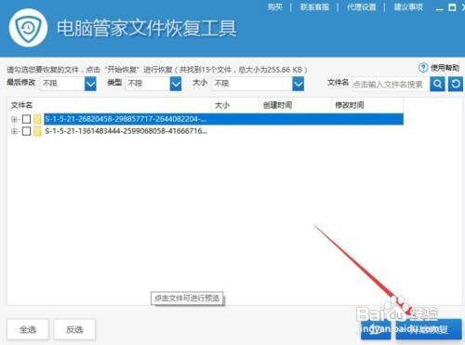Image resolution: width=465 pixels, height=345 pixels.
Task: Open the 代理设置 menu item
Action: [x=362, y=7]
